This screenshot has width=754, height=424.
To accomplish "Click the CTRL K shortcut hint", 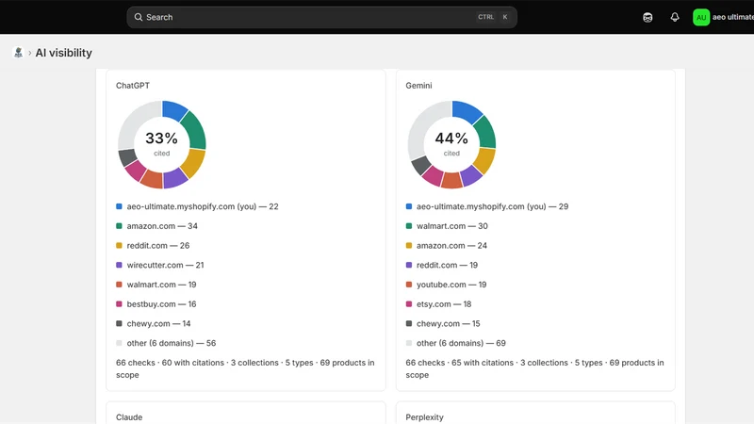I will [493, 17].
